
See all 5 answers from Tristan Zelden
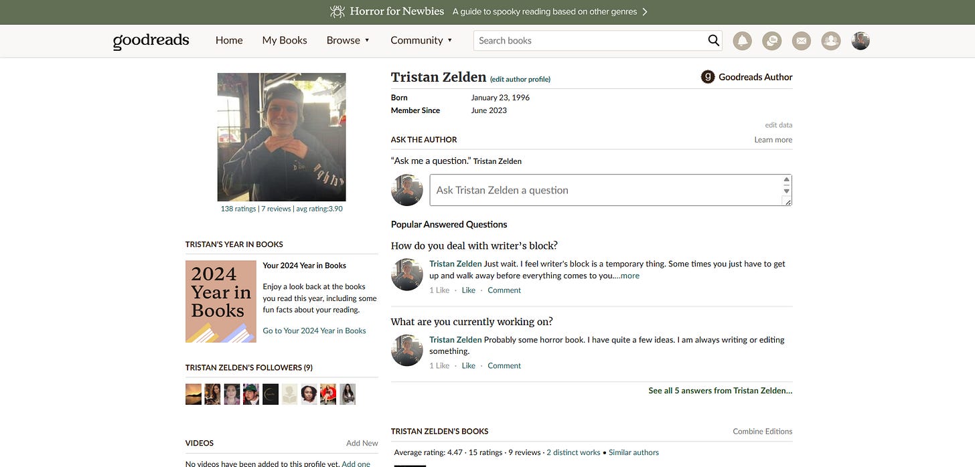719,390
